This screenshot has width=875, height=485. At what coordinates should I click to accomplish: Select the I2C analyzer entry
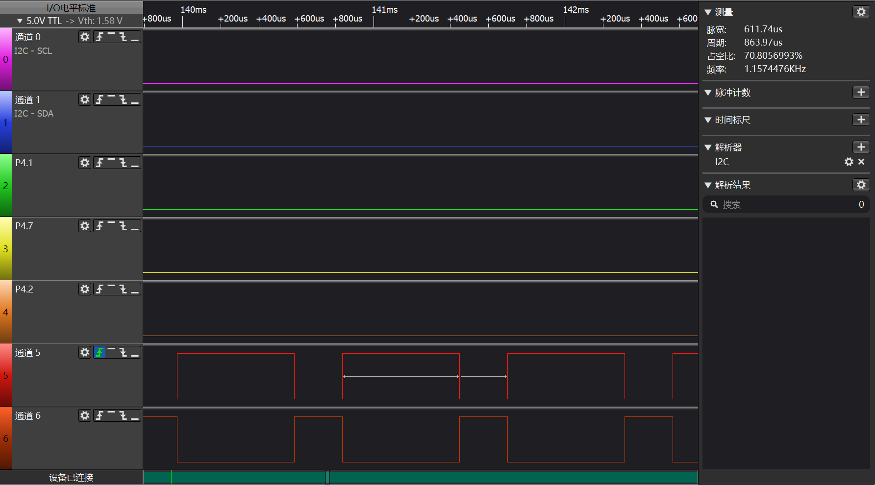tap(722, 162)
